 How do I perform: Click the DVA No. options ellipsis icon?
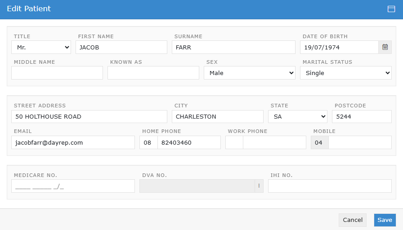click(259, 186)
